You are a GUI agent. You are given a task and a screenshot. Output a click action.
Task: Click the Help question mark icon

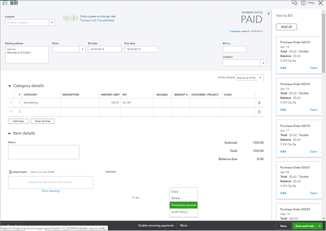(x=303, y=3)
